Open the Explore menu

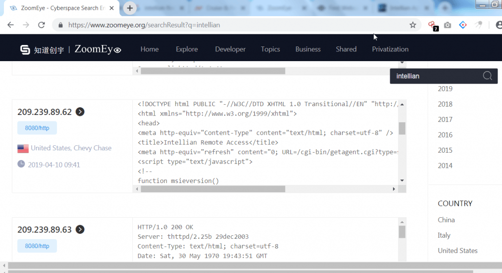pyautogui.click(x=187, y=49)
